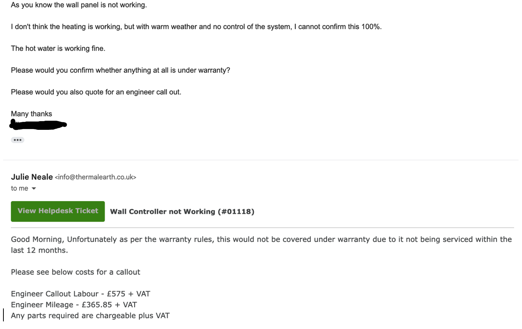The height and width of the screenshot is (329, 522).
Task: Click the 'hot water is working fine' line
Action: tap(58, 48)
